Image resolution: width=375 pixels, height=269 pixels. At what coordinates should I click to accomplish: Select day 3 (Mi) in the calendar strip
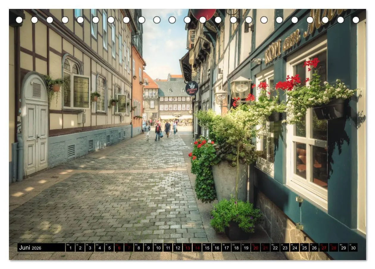(90, 248)
